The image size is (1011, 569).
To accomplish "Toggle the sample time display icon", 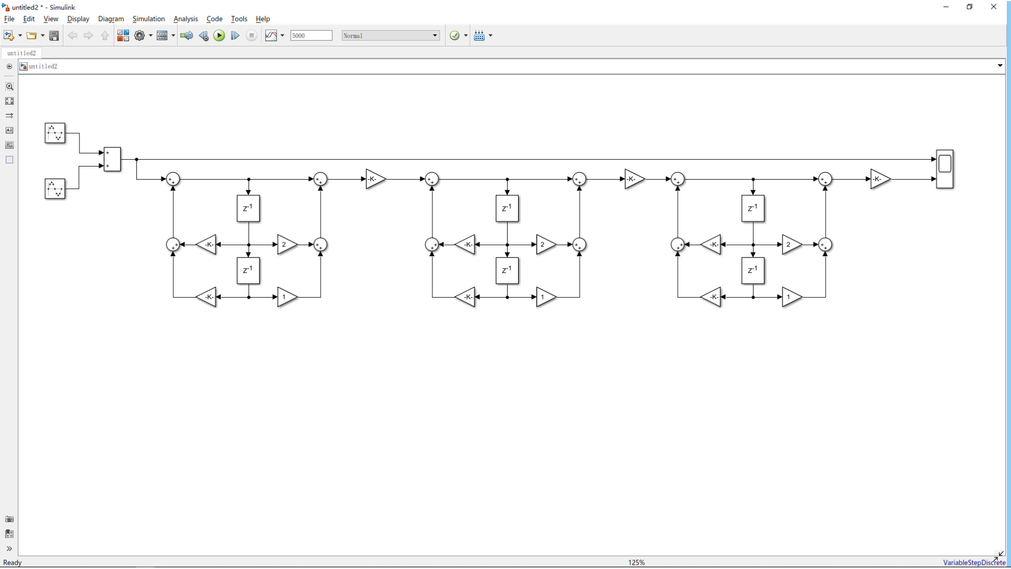I will (x=9, y=115).
